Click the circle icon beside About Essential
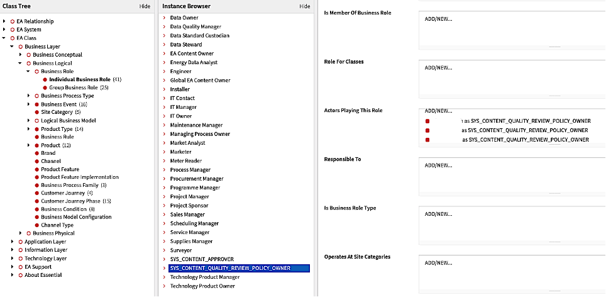This screenshot has height=297, width=606. (x=21, y=276)
